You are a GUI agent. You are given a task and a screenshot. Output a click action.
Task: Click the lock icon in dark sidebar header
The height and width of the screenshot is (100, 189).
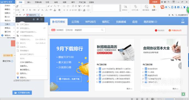pos(34,19)
